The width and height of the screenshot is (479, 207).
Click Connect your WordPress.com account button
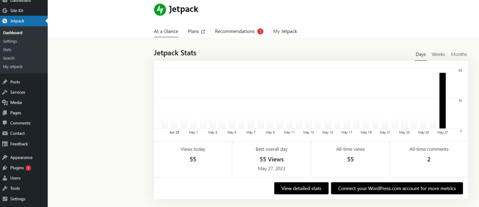click(x=397, y=188)
